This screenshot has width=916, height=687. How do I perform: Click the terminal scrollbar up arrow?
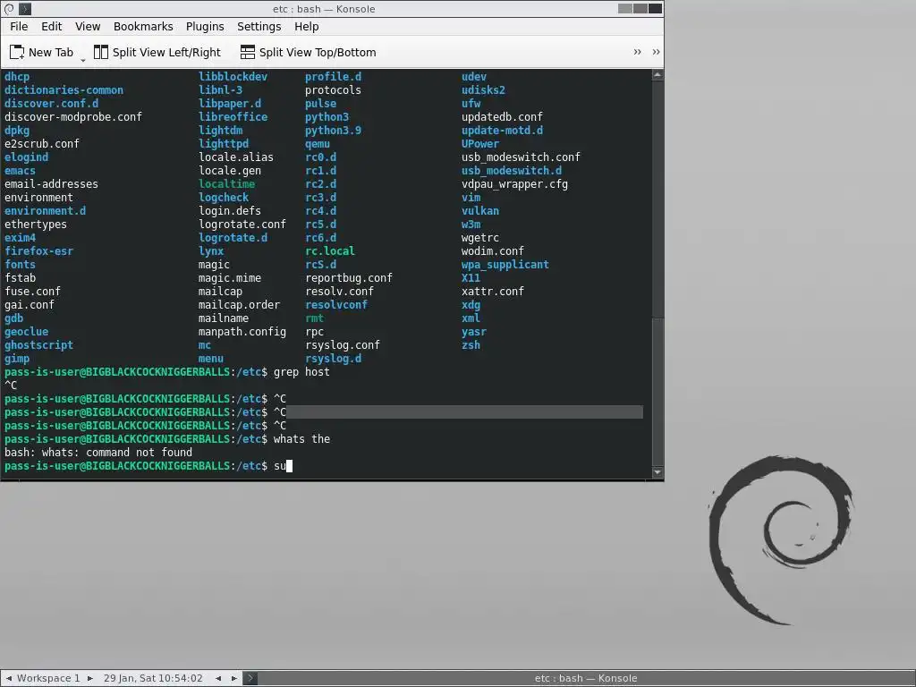click(x=657, y=75)
